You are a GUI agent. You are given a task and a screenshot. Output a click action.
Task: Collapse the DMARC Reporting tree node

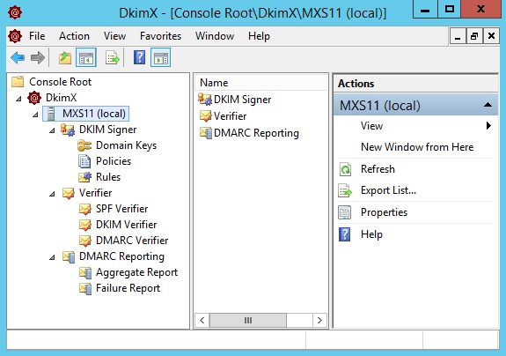52,258
